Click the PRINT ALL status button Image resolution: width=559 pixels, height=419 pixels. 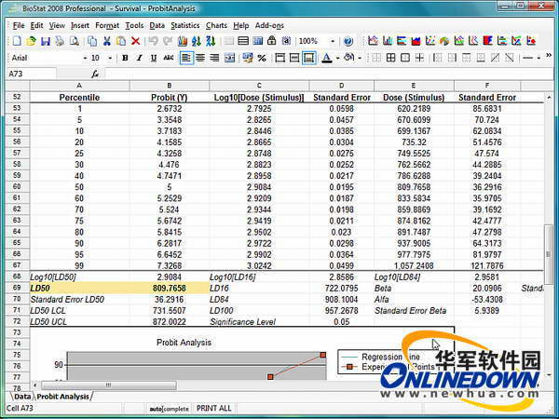pyautogui.click(x=214, y=409)
